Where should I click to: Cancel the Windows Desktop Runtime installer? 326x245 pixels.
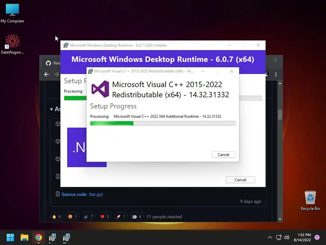[240, 180]
